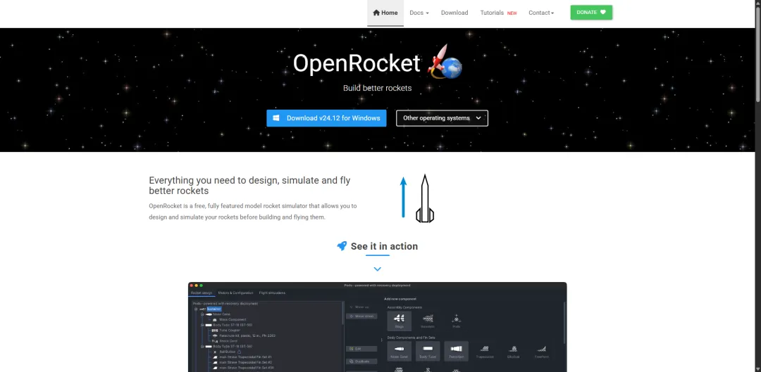Click Duplicate button in app screenshot
The image size is (761, 372).
361,361
